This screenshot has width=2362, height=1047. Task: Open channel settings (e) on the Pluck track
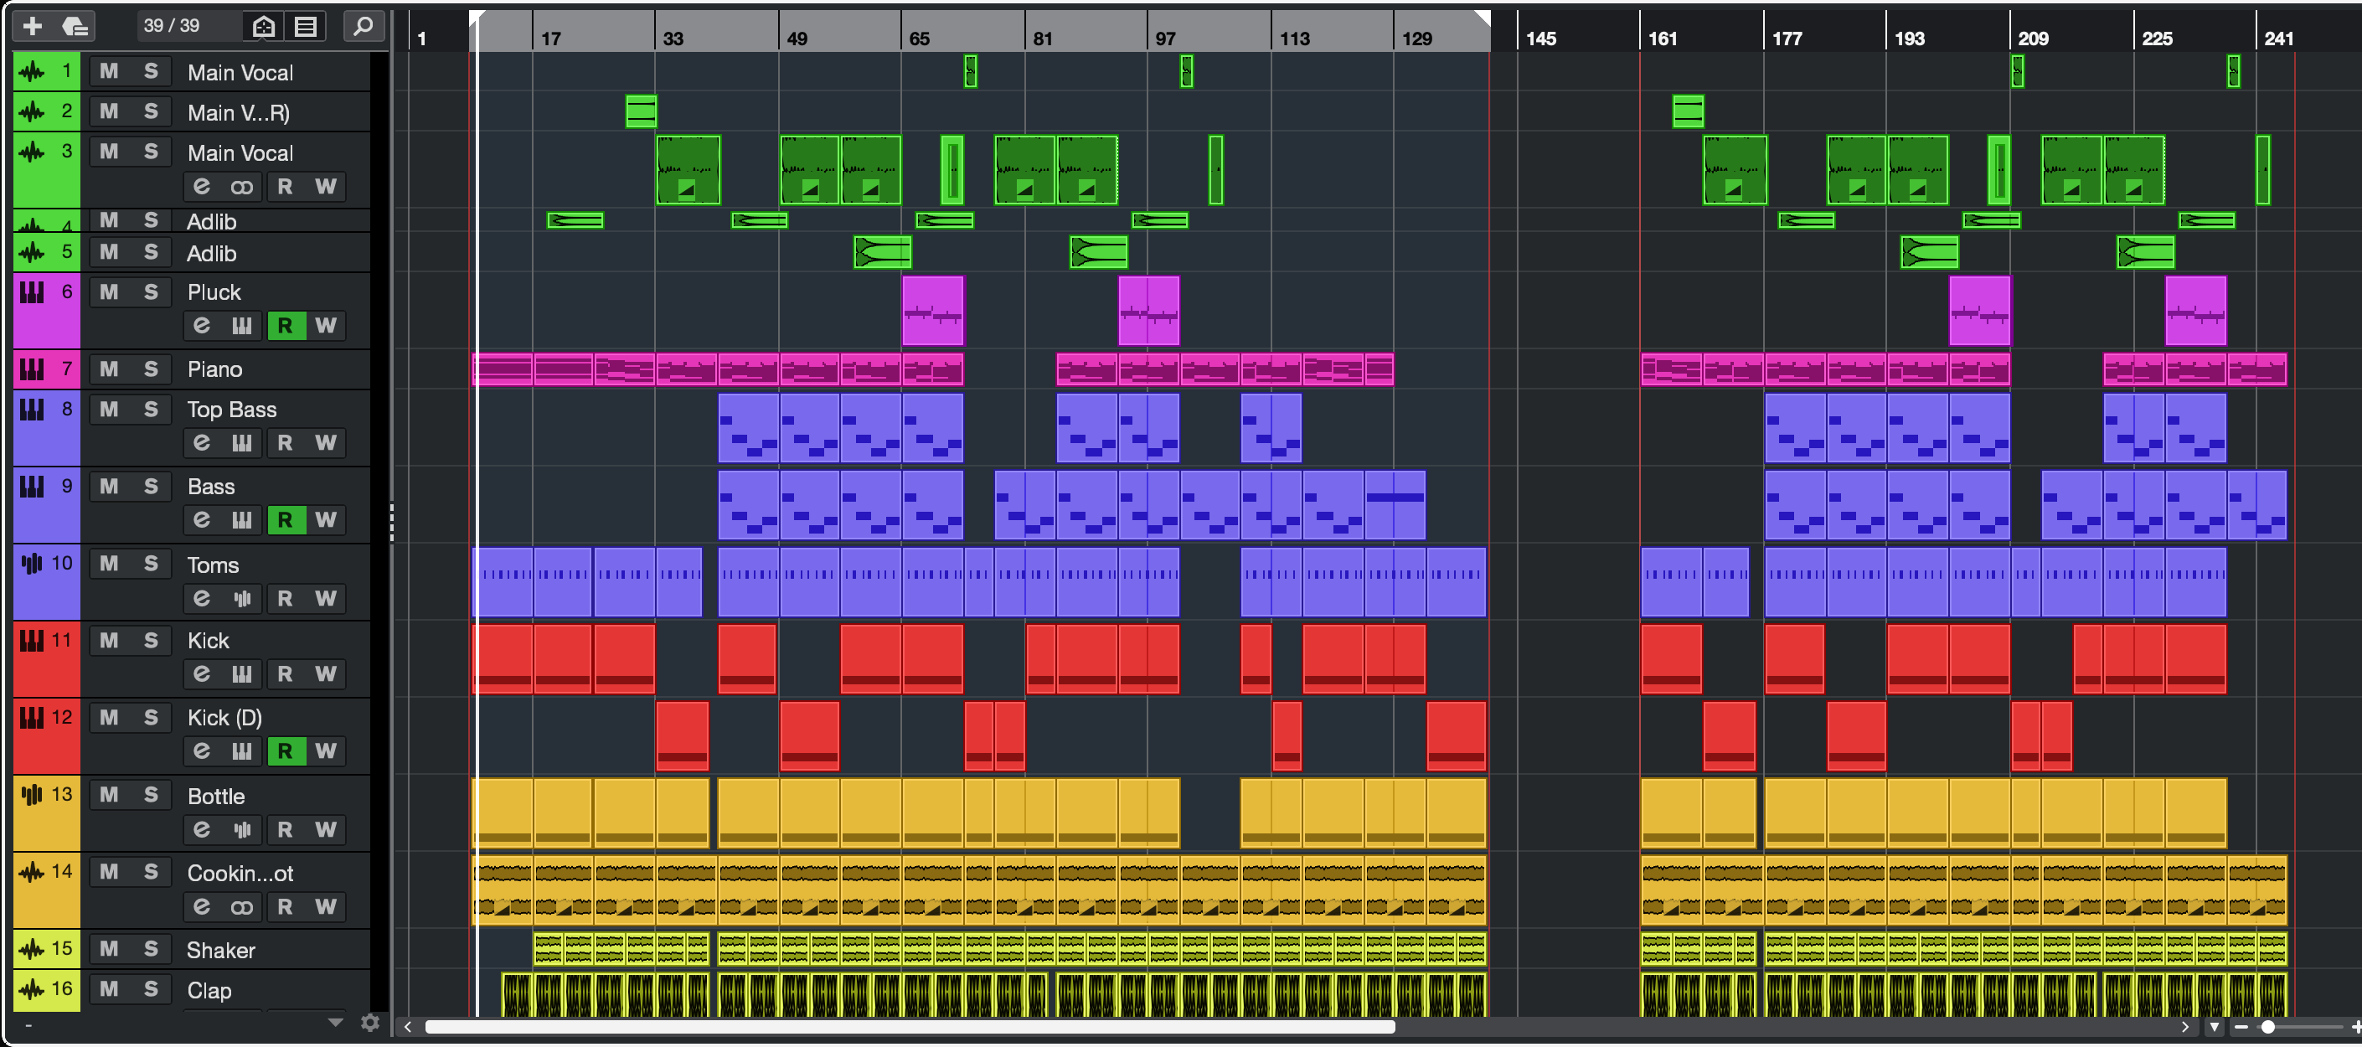[x=202, y=326]
